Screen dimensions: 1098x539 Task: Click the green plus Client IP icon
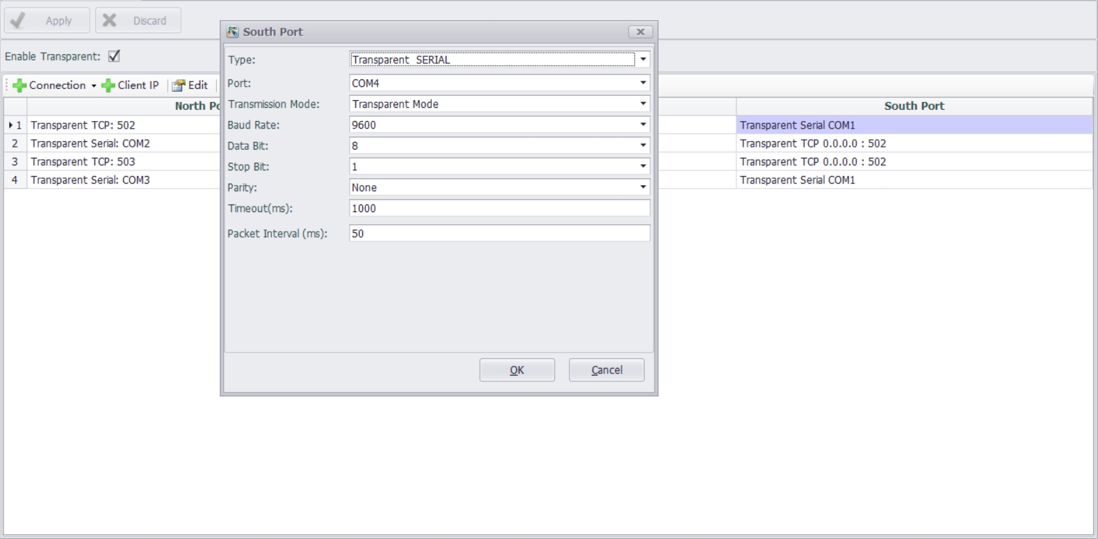[x=108, y=86]
